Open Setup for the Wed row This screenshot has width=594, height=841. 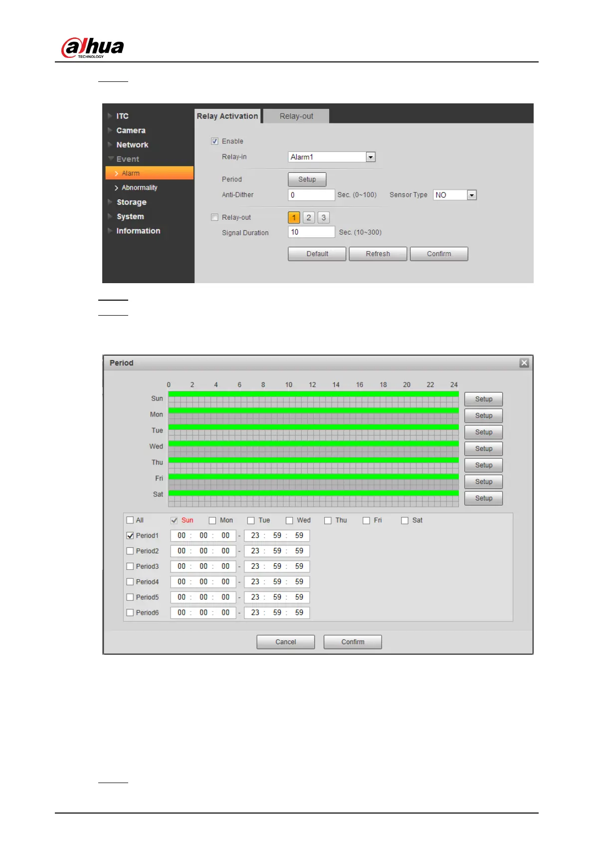[x=483, y=448]
